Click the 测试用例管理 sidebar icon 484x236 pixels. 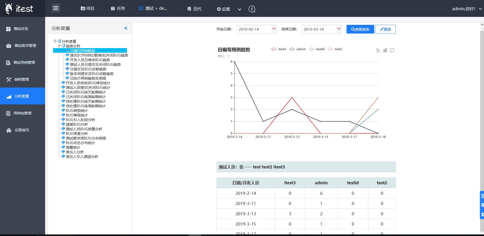tap(8, 63)
